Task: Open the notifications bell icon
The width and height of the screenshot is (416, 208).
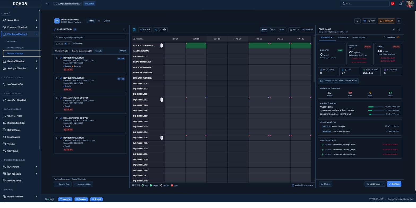Action: (x=401, y=4)
